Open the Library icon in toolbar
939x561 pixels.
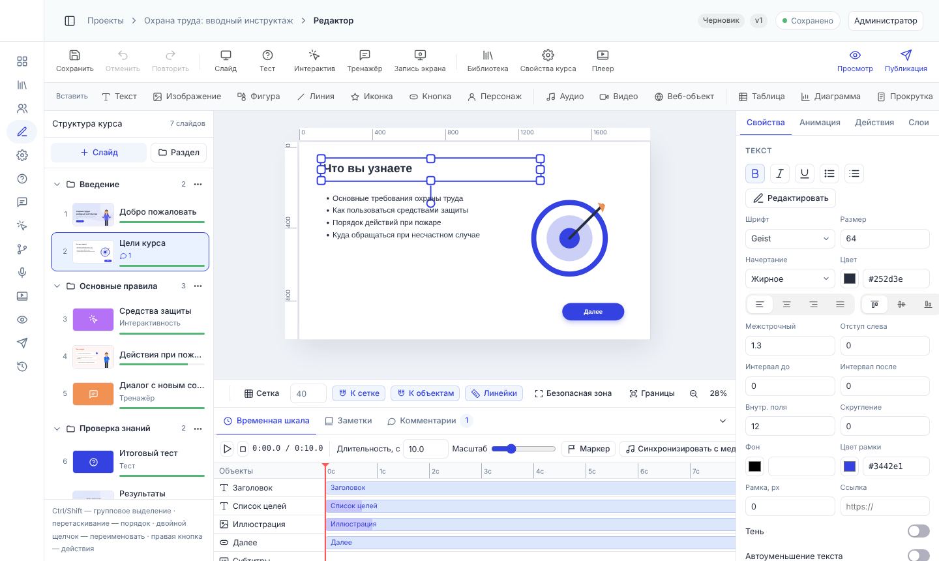tap(488, 55)
